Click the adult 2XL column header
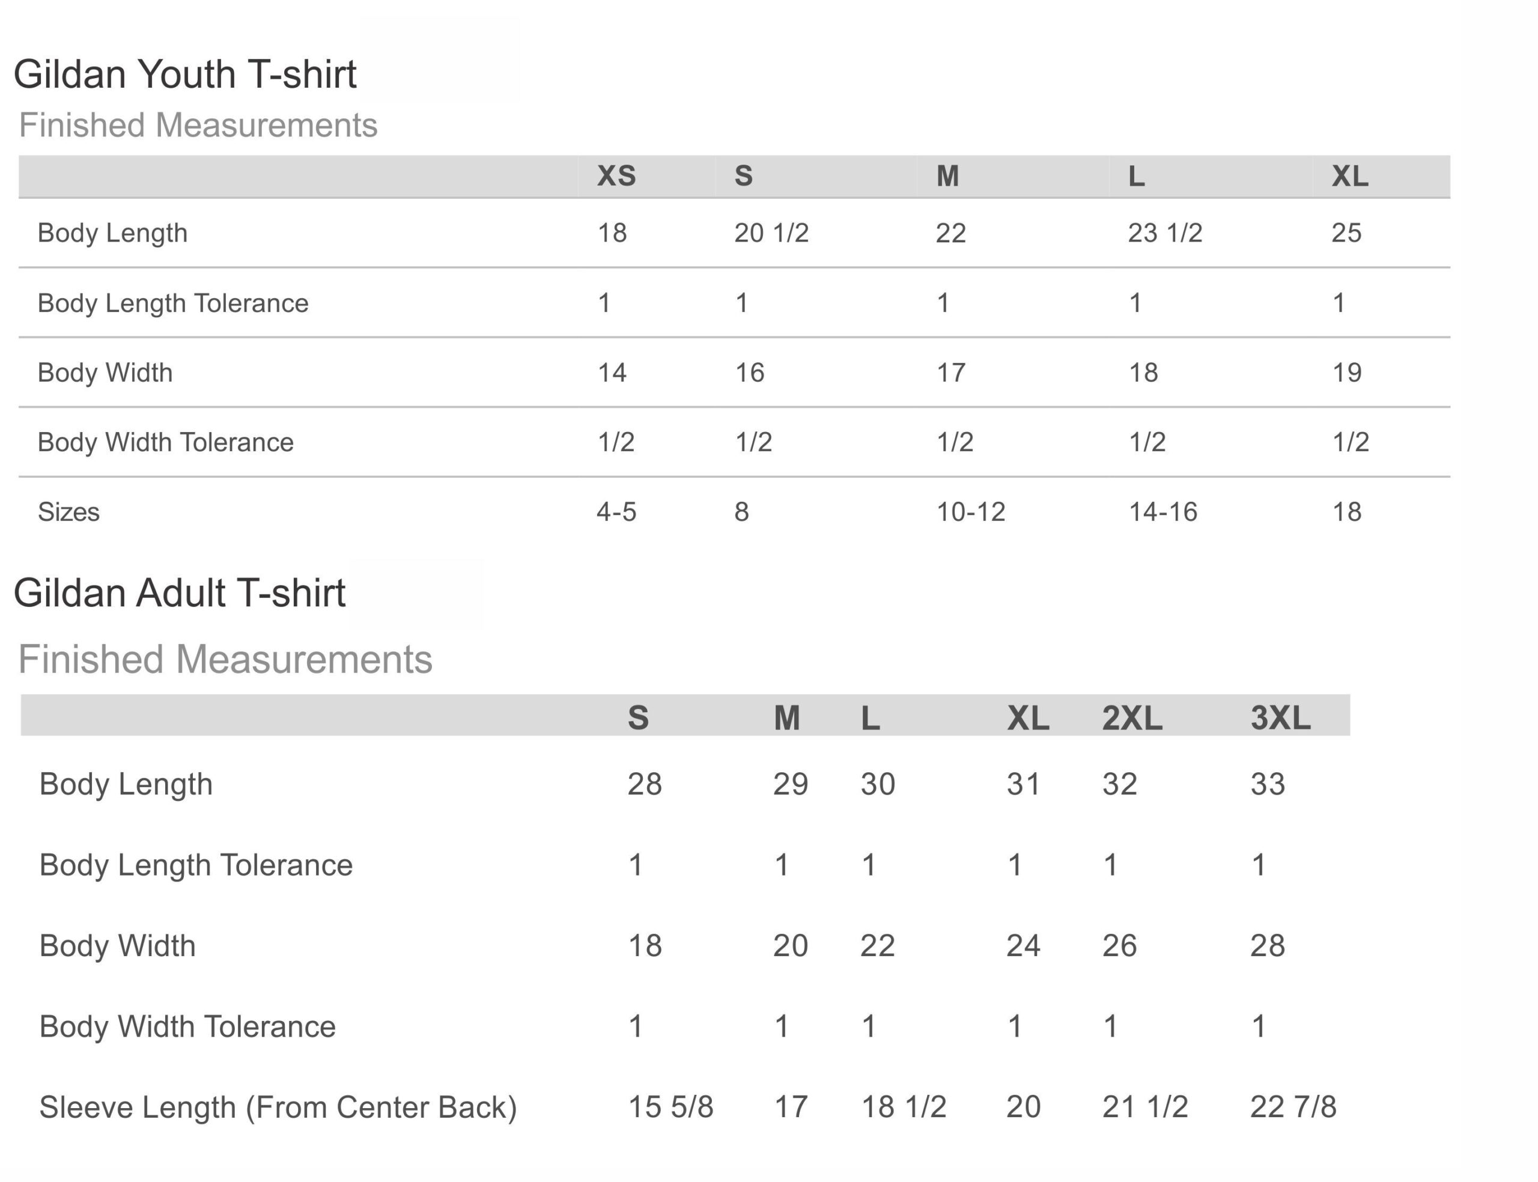The height and width of the screenshot is (1182, 1538). pos(1132,717)
